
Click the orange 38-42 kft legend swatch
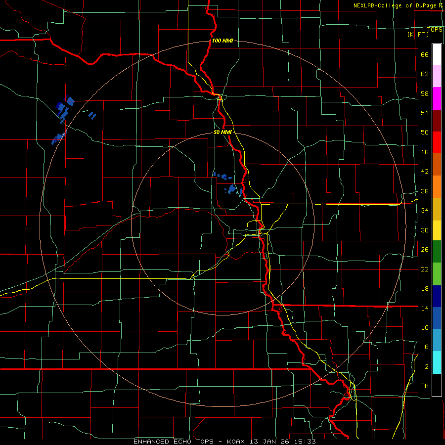tap(437, 187)
